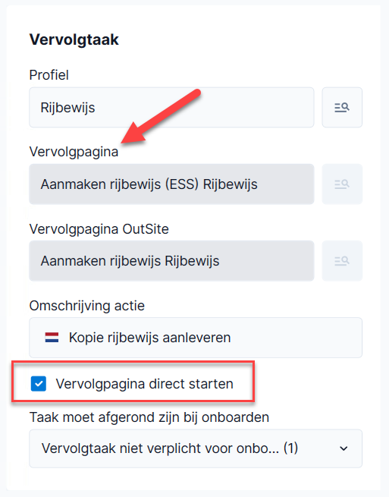Click Kopie rijbewijs aanleveren text field

pyautogui.click(x=196, y=338)
